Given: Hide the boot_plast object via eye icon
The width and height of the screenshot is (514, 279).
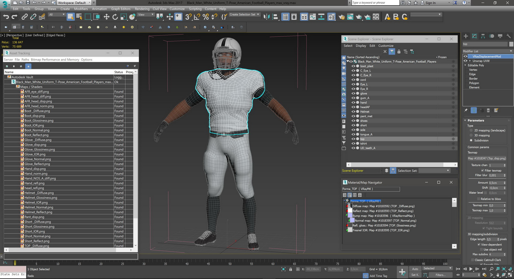Looking at the screenshot, I should point(353,66).
